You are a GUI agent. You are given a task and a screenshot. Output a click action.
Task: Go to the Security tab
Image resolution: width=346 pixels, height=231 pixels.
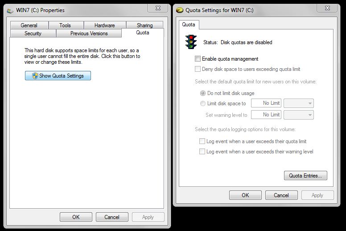click(x=33, y=33)
